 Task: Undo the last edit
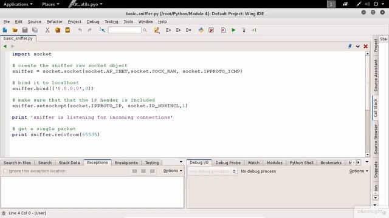coord(80,30)
